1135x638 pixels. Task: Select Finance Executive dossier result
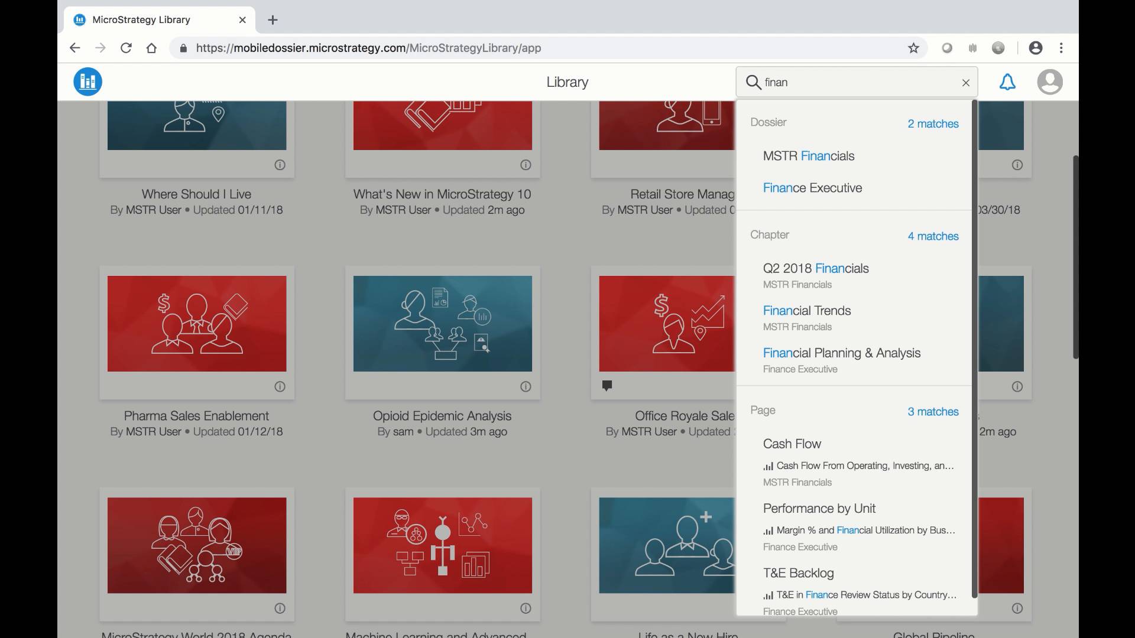(812, 188)
